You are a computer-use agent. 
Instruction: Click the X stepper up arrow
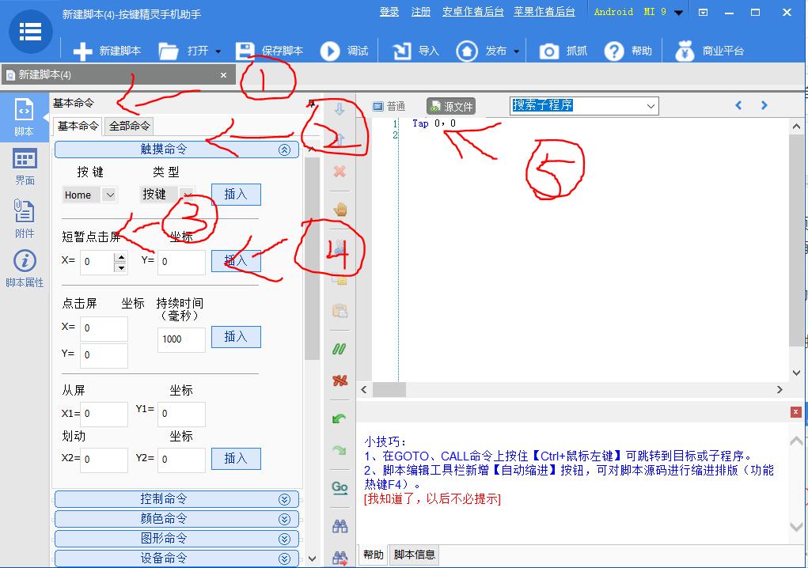[123, 255]
